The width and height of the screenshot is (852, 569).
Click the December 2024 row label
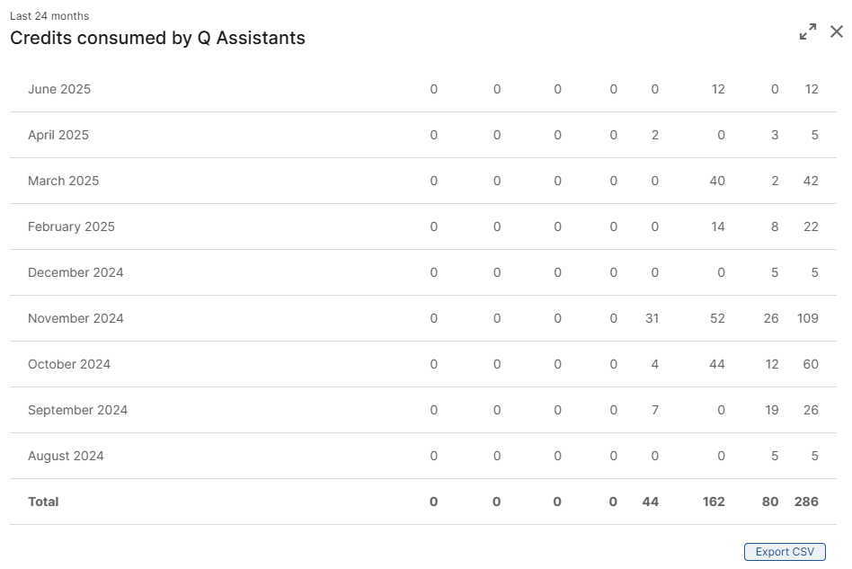click(x=75, y=272)
